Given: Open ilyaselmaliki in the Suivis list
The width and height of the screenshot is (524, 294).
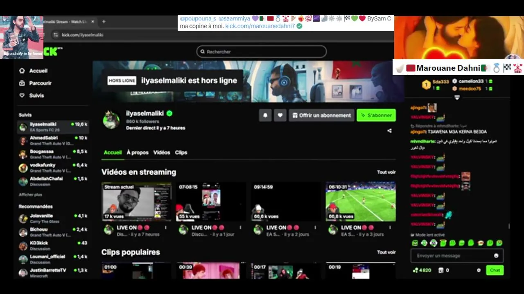Looking at the screenshot, I should (x=53, y=127).
